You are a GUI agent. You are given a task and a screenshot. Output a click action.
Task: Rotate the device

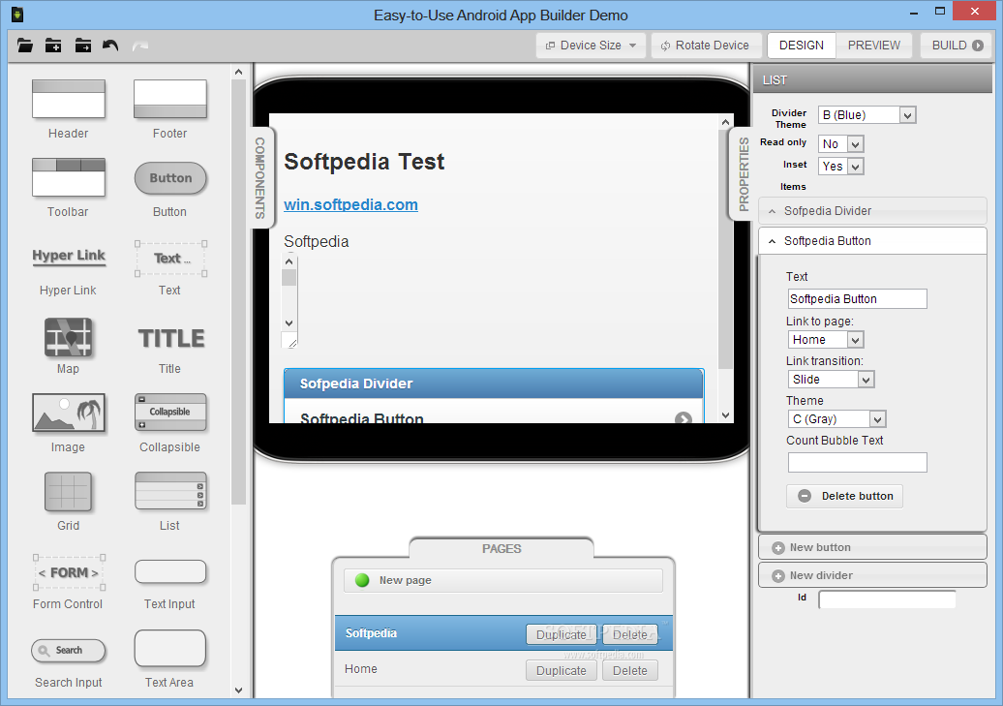click(705, 46)
